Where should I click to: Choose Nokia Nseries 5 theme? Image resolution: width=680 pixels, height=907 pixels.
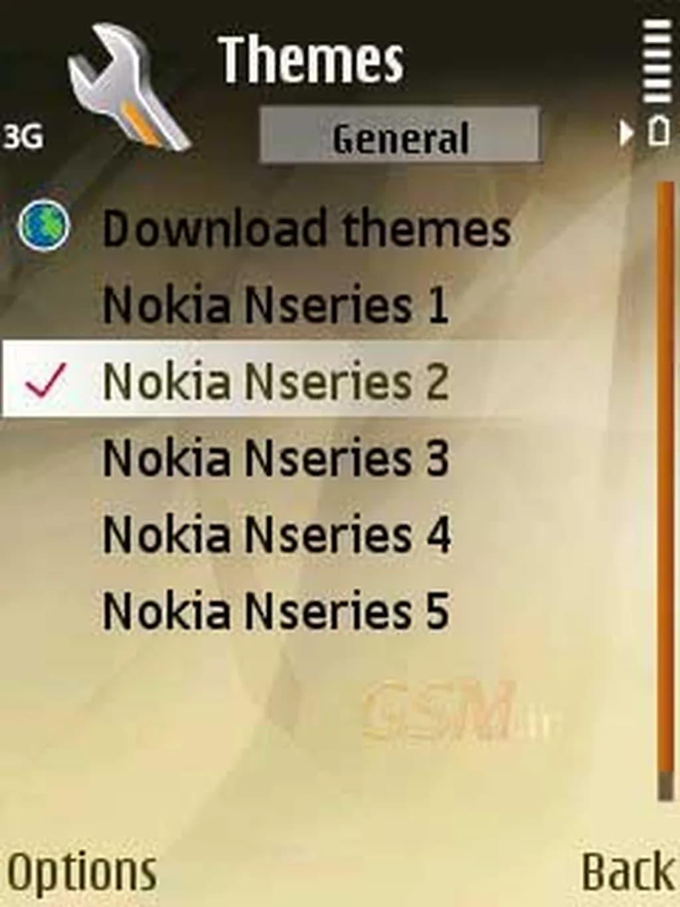tap(276, 611)
